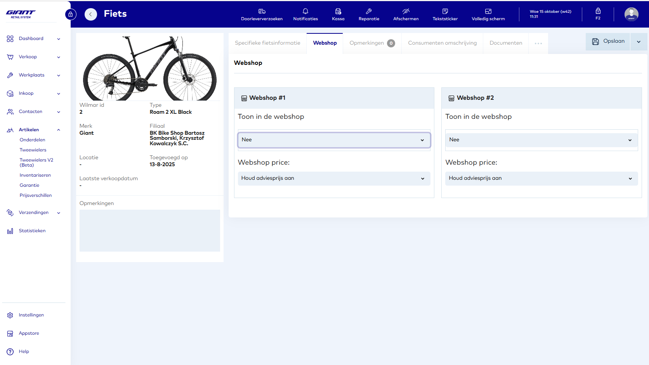Click the Kassa cash register icon
Image resolution: width=649 pixels, height=365 pixels.
(338, 12)
